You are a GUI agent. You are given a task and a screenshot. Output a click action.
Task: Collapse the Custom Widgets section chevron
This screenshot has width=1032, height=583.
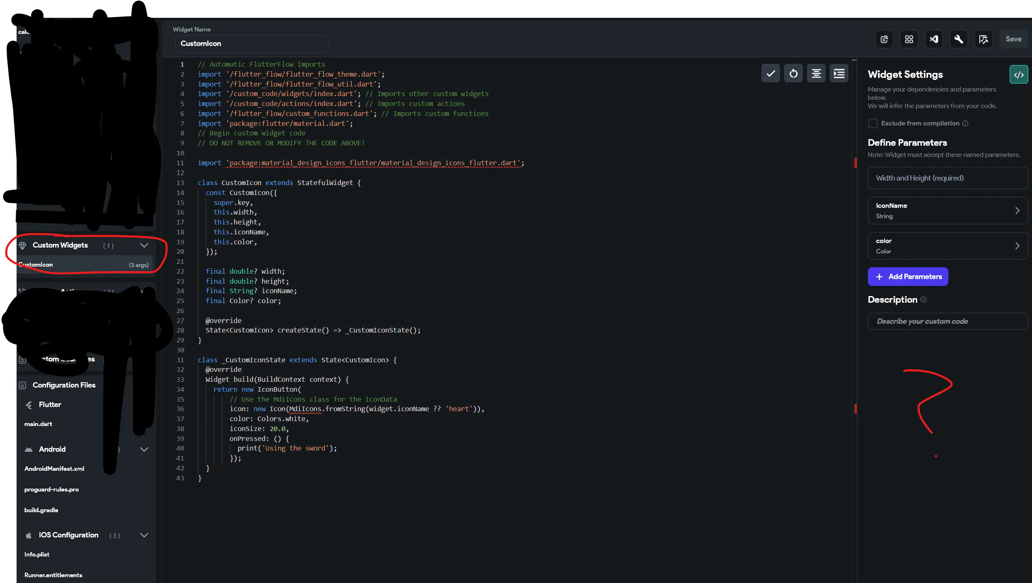(144, 245)
